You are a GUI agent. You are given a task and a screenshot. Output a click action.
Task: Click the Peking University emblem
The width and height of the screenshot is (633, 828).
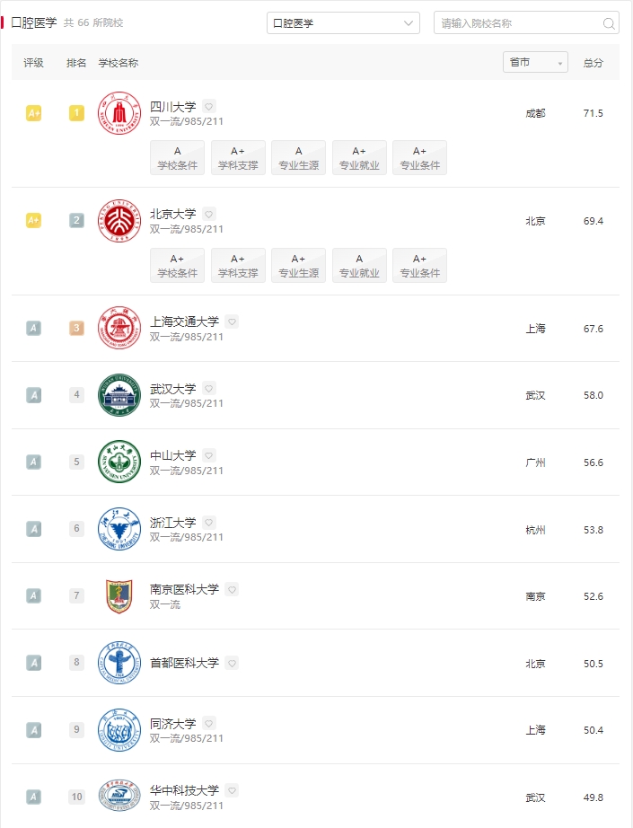coord(119,221)
